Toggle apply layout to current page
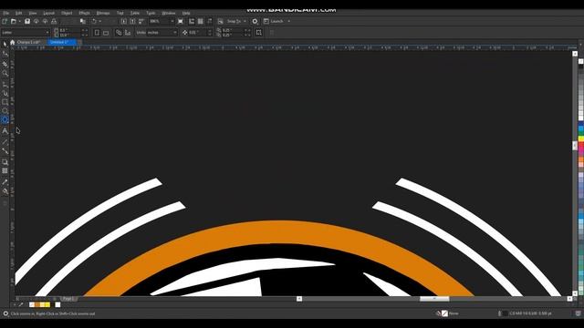This screenshot has width=584, height=328. pyautogui.click(x=128, y=33)
